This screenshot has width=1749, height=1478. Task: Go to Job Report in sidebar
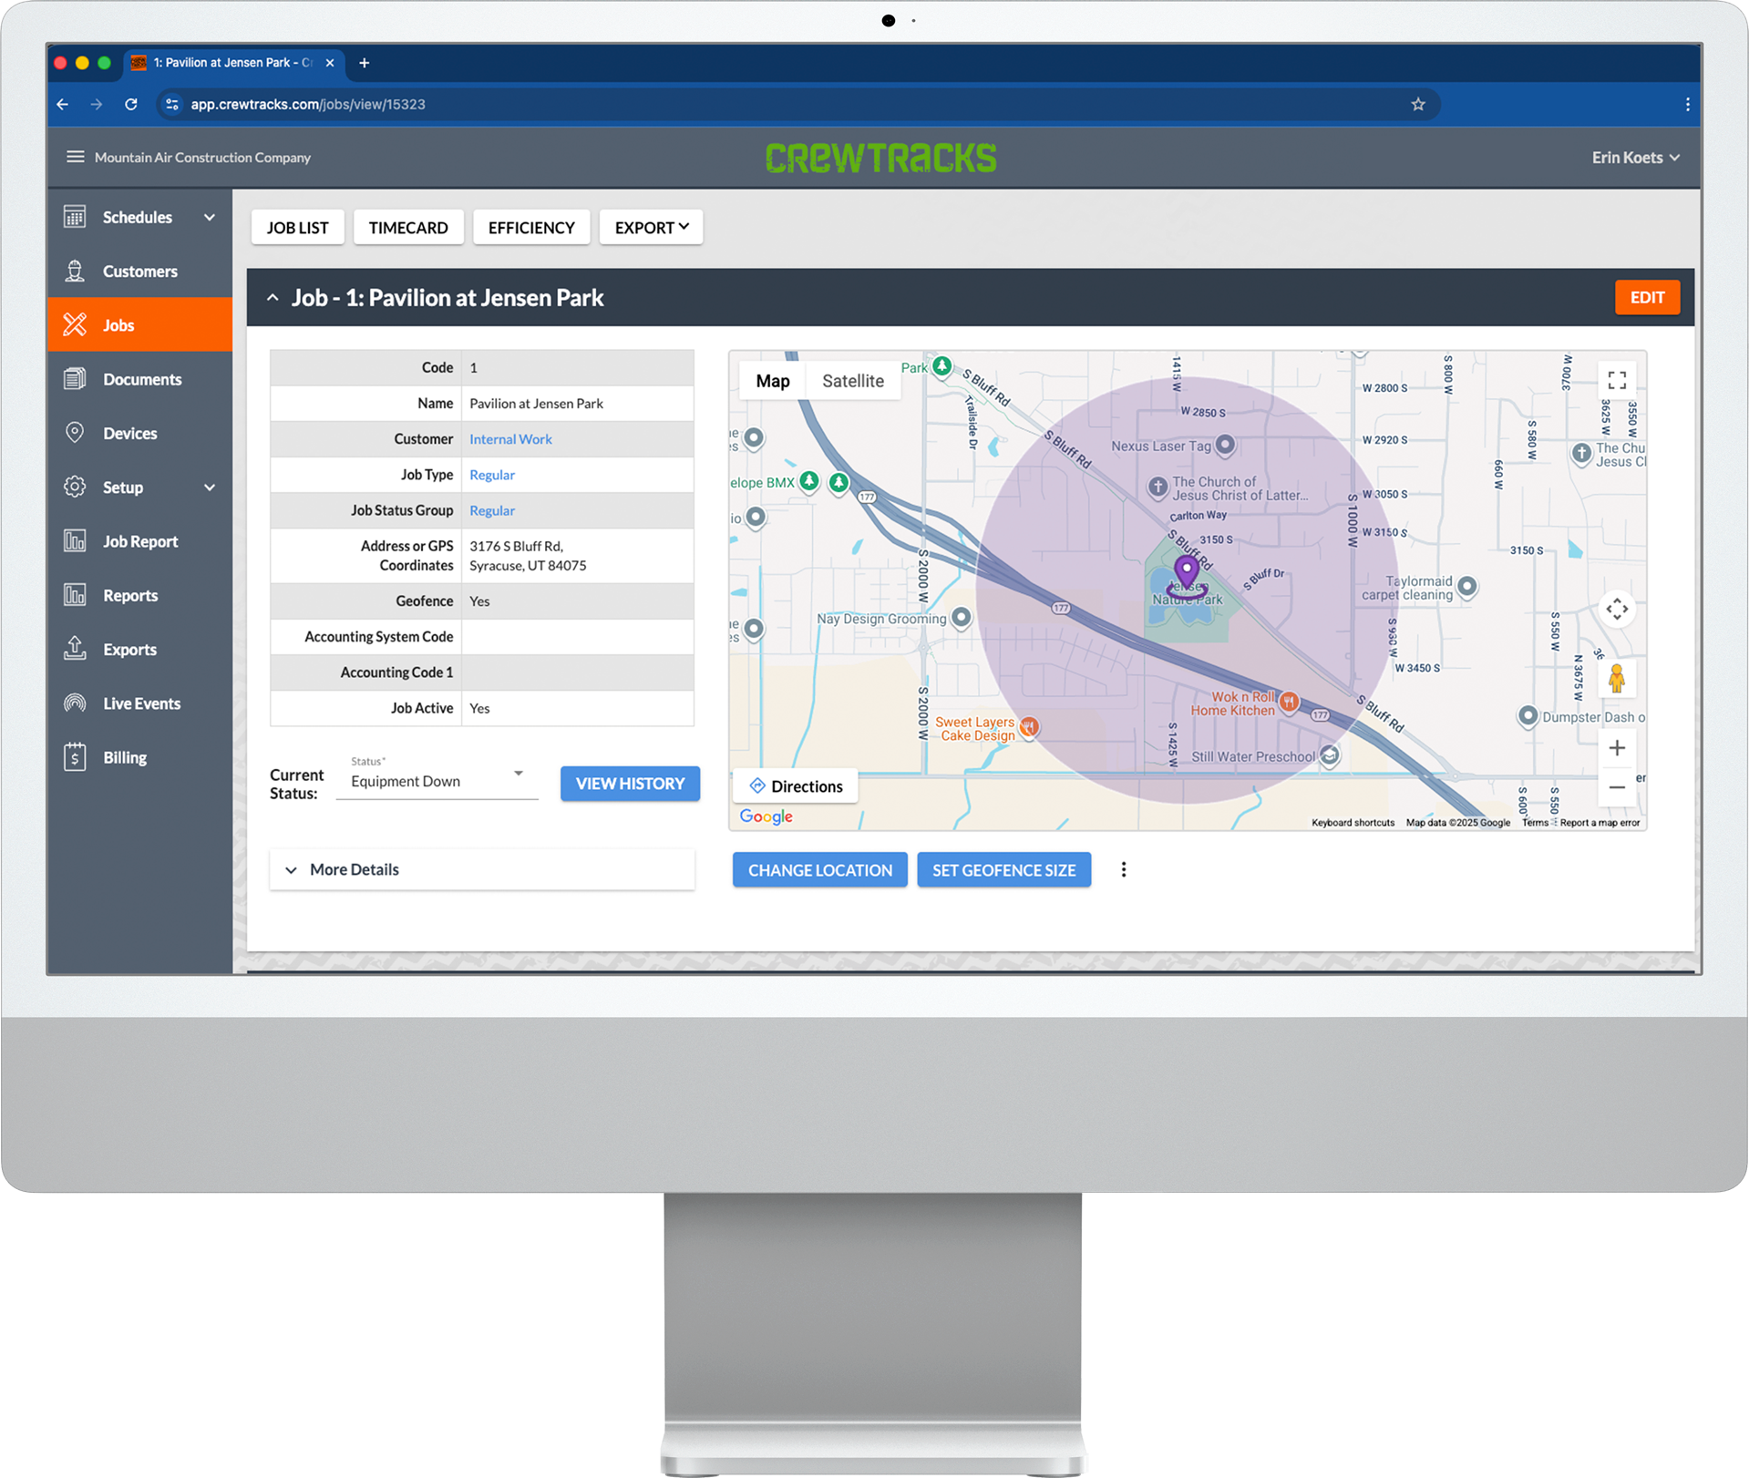[x=139, y=541]
